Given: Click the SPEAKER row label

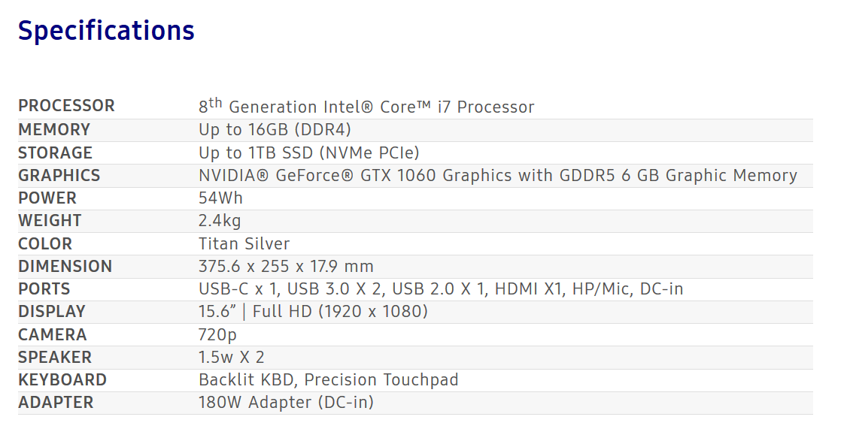Looking at the screenshot, I should 55,357.
